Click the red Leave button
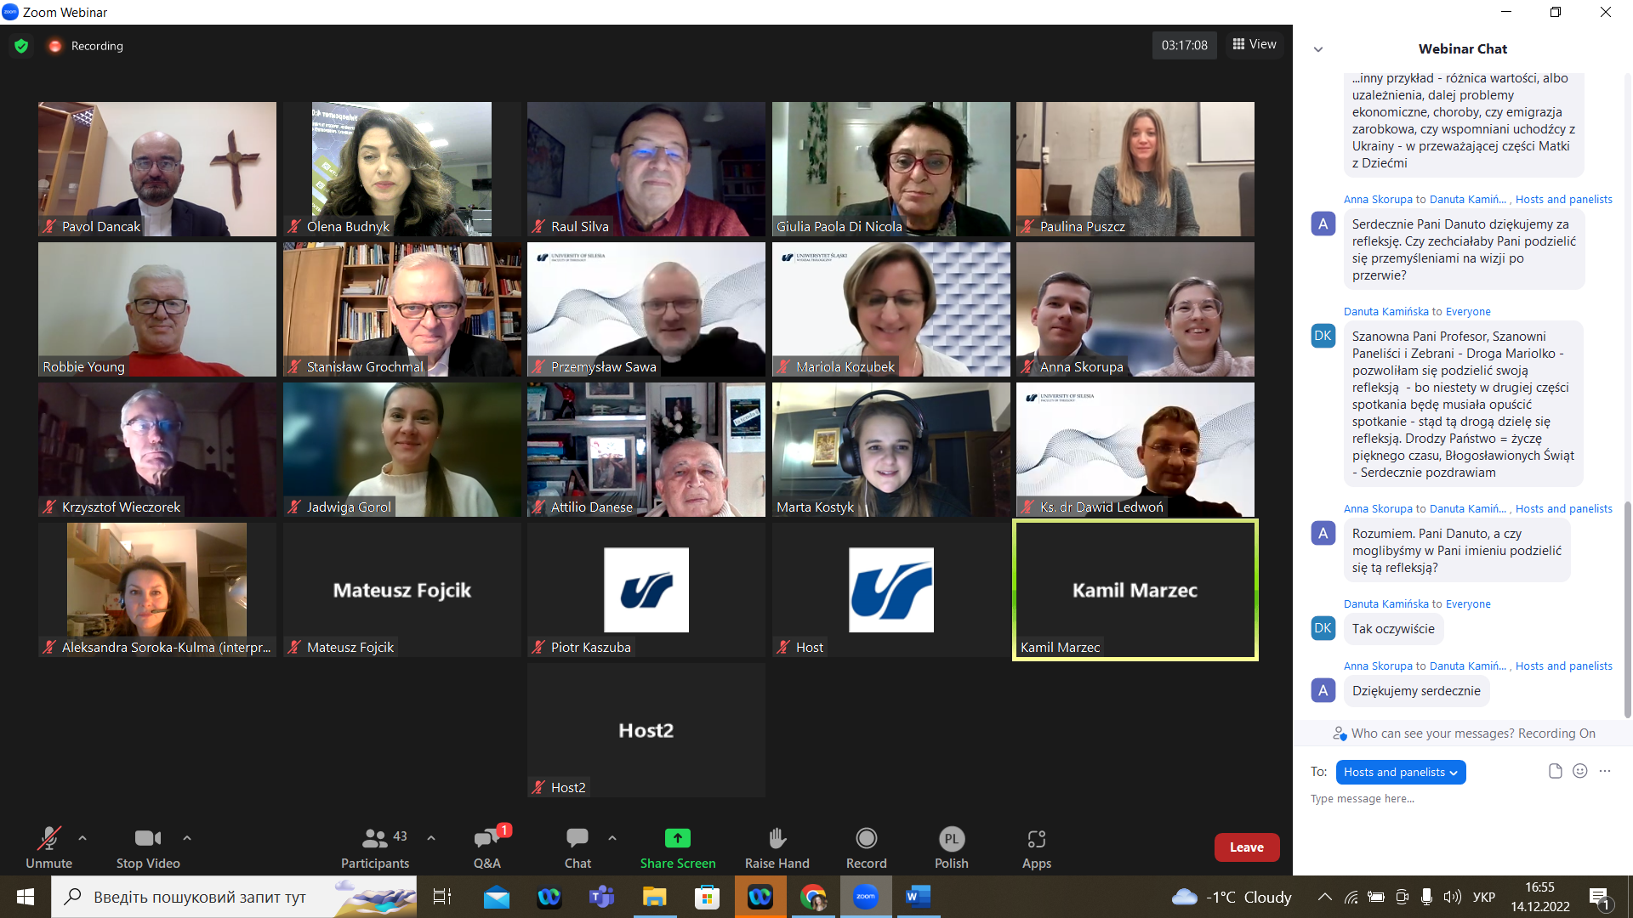1633x918 pixels. click(1246, 847)
